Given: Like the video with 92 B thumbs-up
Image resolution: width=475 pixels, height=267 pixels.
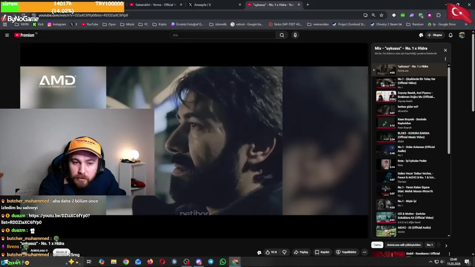Looking at the screenshot, I should (x=271, y=252).
